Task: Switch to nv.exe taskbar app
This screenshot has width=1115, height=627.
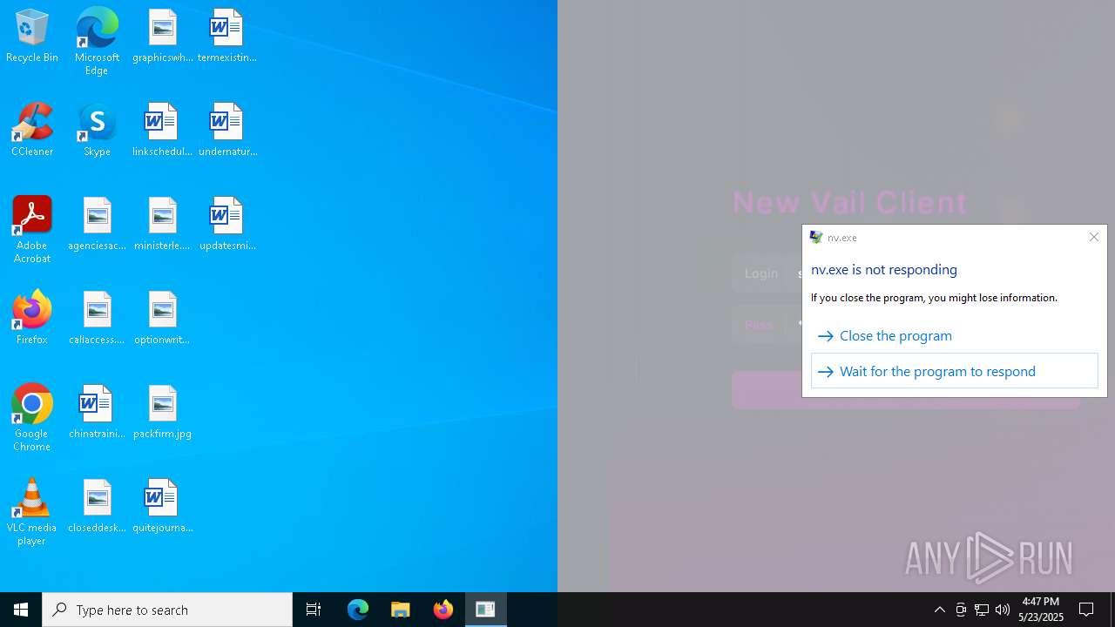Action: coord(485,610)
